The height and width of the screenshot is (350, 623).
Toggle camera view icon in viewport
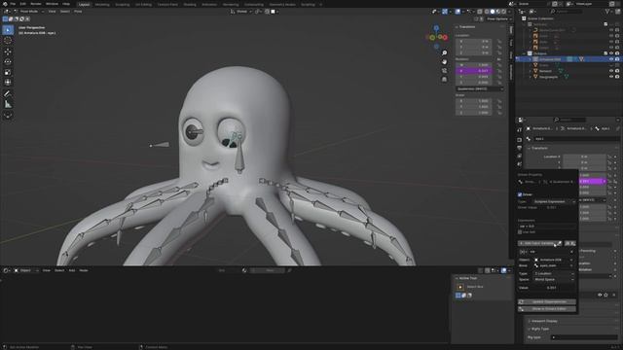click(444, 71)
